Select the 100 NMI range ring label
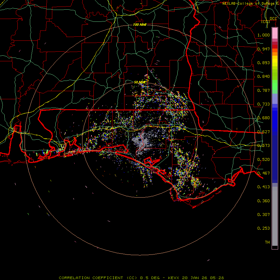 140,25
